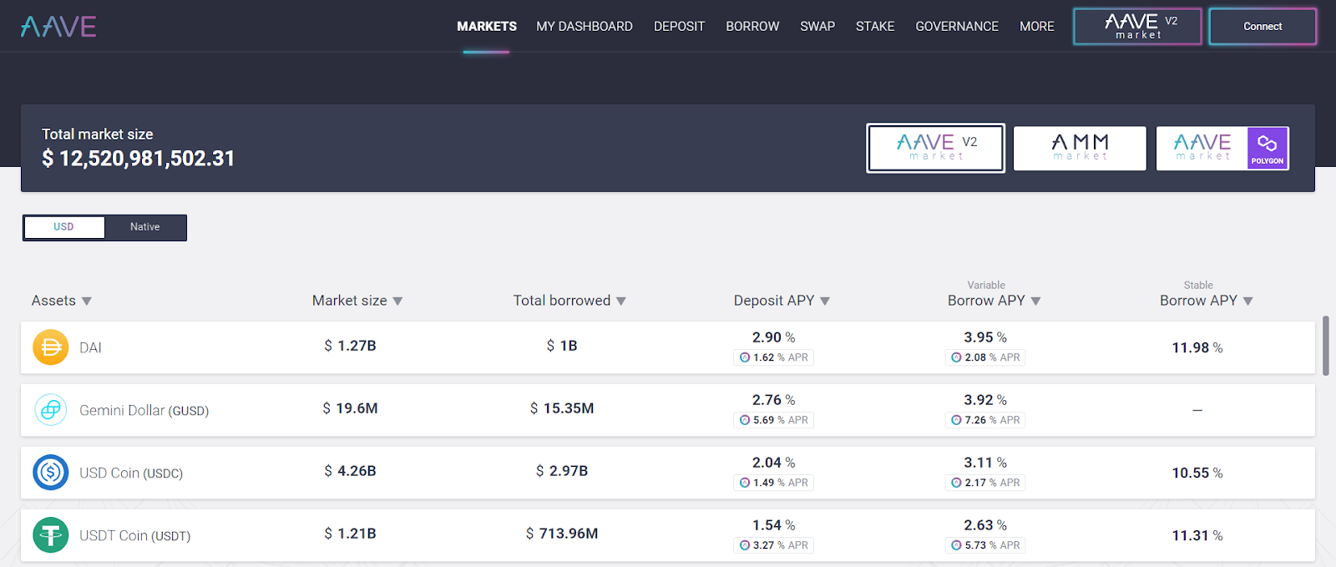Click USDC stable borrow APY 10.55 %
Image resolution: width=1336 pixels, height=567 pixels.
(1197, 473)
